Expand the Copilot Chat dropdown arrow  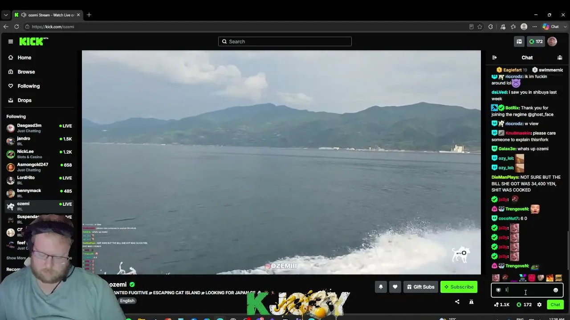564,27
